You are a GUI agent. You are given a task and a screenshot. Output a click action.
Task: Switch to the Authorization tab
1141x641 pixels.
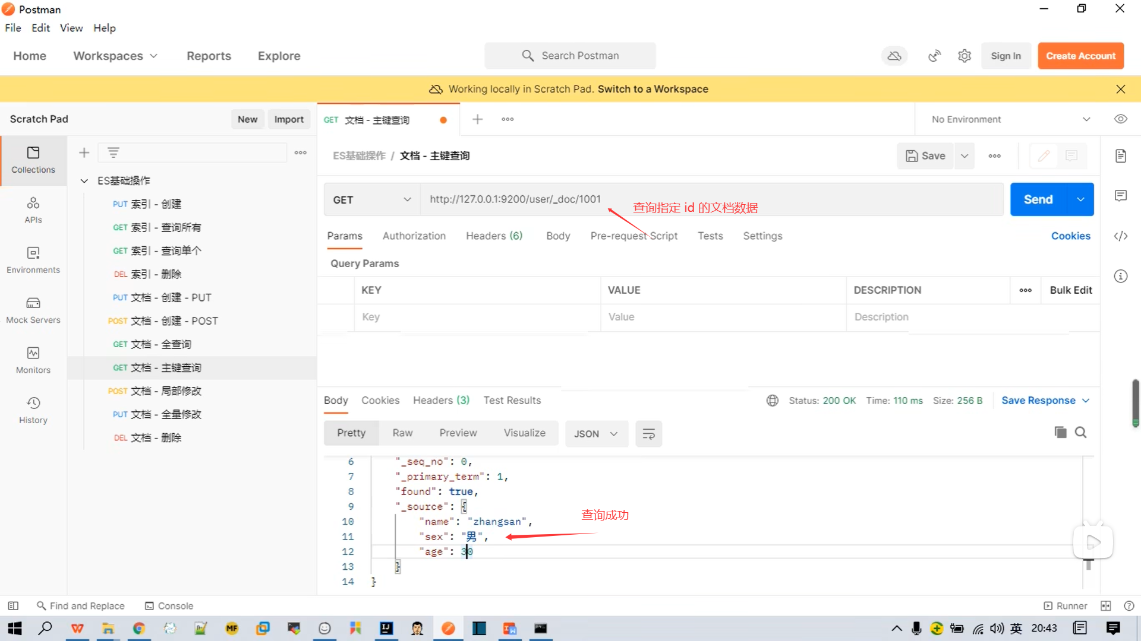tap(414, 236)
